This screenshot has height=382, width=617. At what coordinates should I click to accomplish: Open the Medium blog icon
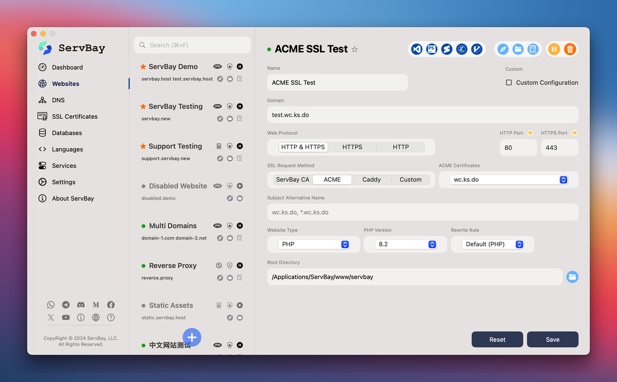96,304
